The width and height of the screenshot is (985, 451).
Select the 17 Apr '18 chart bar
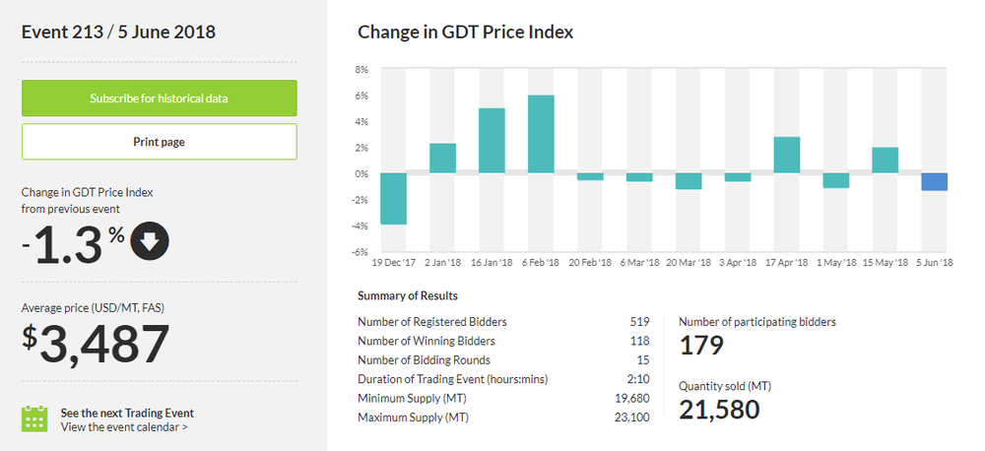(787, 155)
